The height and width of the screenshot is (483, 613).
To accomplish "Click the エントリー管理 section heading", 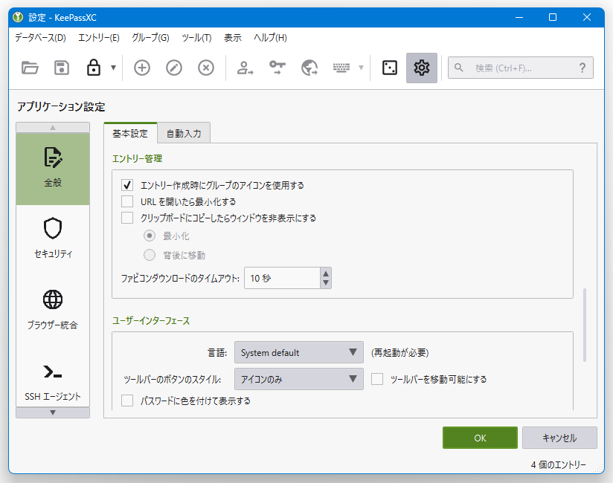I will click(x=137, y=158).
